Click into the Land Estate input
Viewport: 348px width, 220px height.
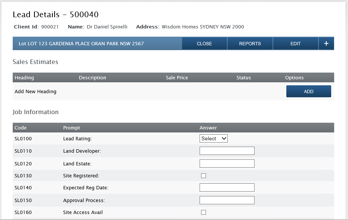227,164
